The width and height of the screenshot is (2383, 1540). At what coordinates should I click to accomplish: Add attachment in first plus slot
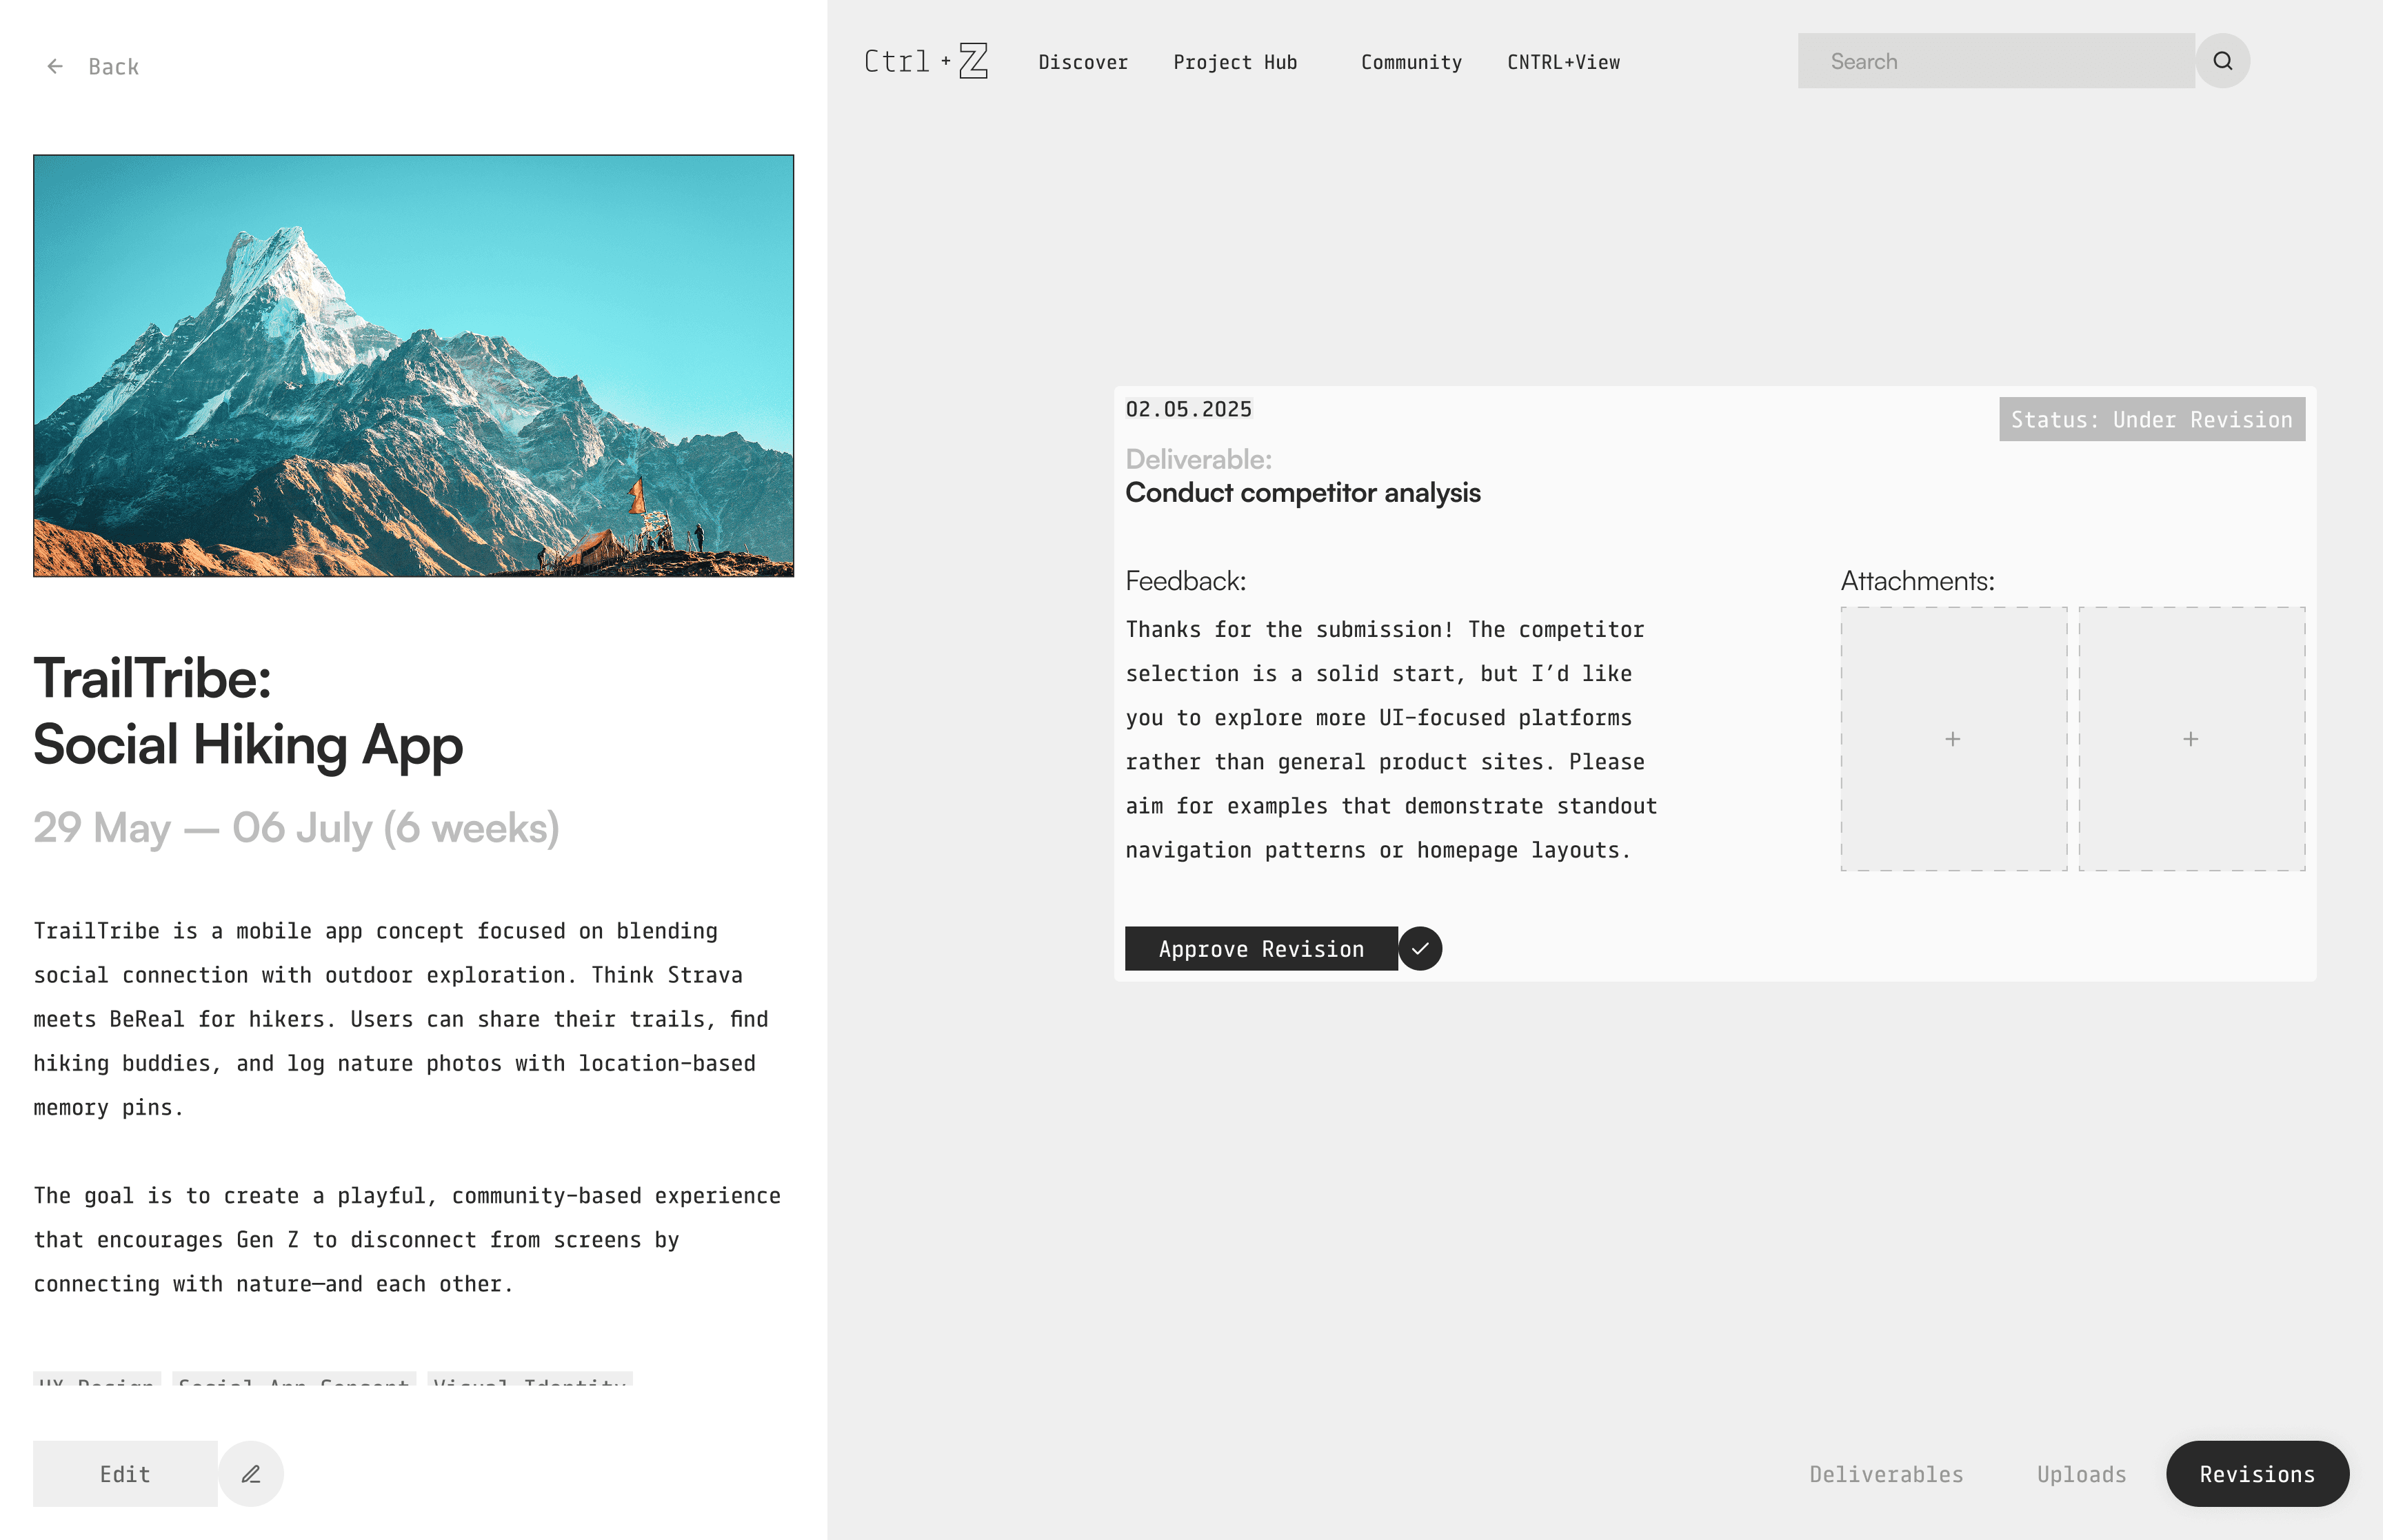(1953, 739)
